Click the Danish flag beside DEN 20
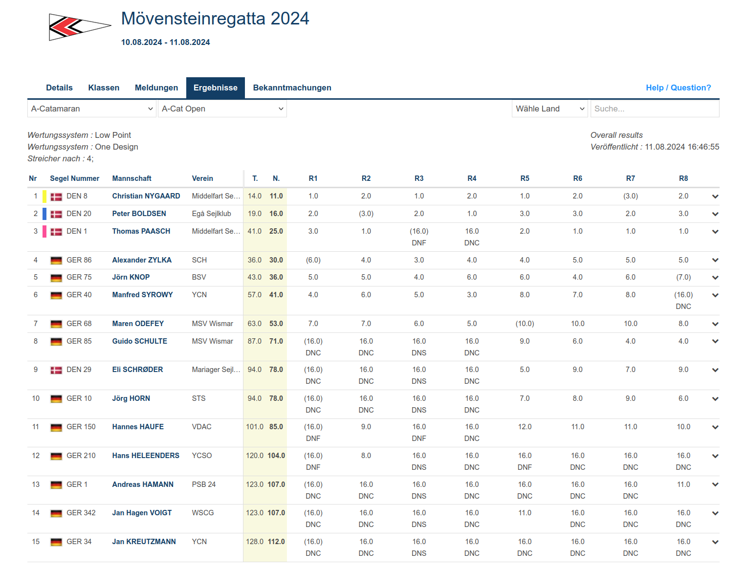This screenshot has width=746, height=571. (x=56, y=215)
